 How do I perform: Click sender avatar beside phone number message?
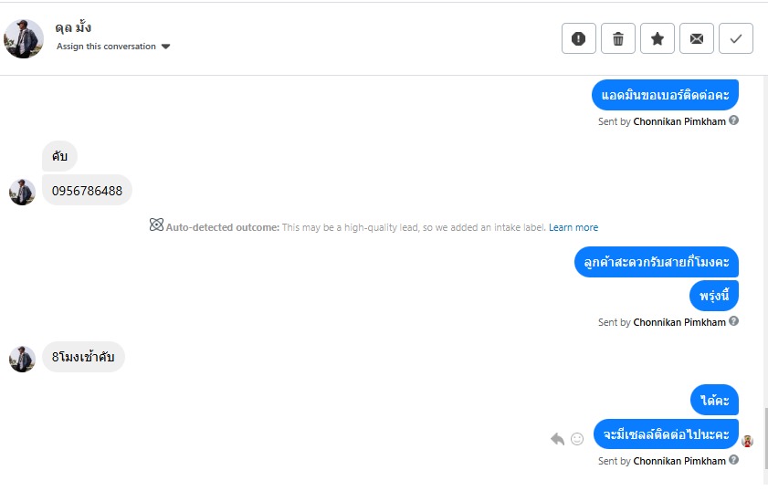click(22, 192)
